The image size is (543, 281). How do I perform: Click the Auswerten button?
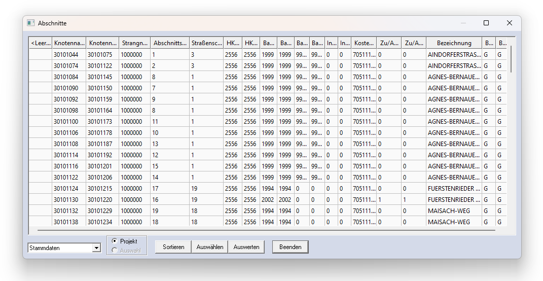pyautogui.click(x=246, y=247)
